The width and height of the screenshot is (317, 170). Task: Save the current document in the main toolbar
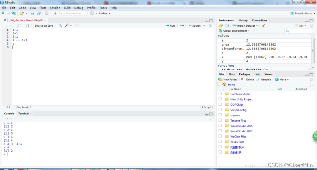click(x=32, y=13)
